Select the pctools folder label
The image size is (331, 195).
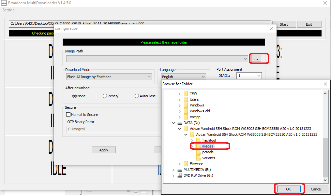coord(208,152)
